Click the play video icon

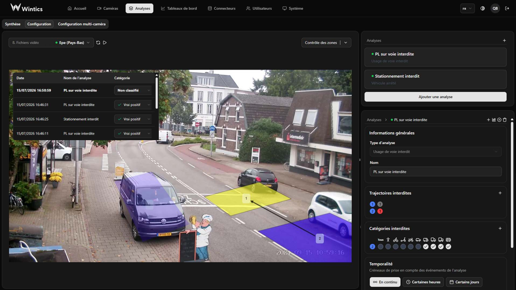point(105,43)
